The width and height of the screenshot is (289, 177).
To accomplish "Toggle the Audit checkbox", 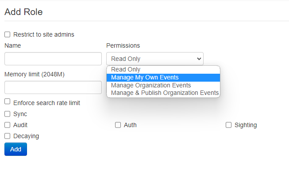I will point(8,125).
